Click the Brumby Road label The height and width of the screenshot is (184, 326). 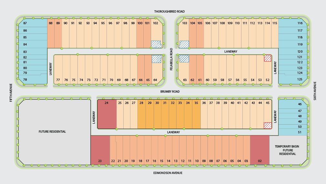point(170,91)
